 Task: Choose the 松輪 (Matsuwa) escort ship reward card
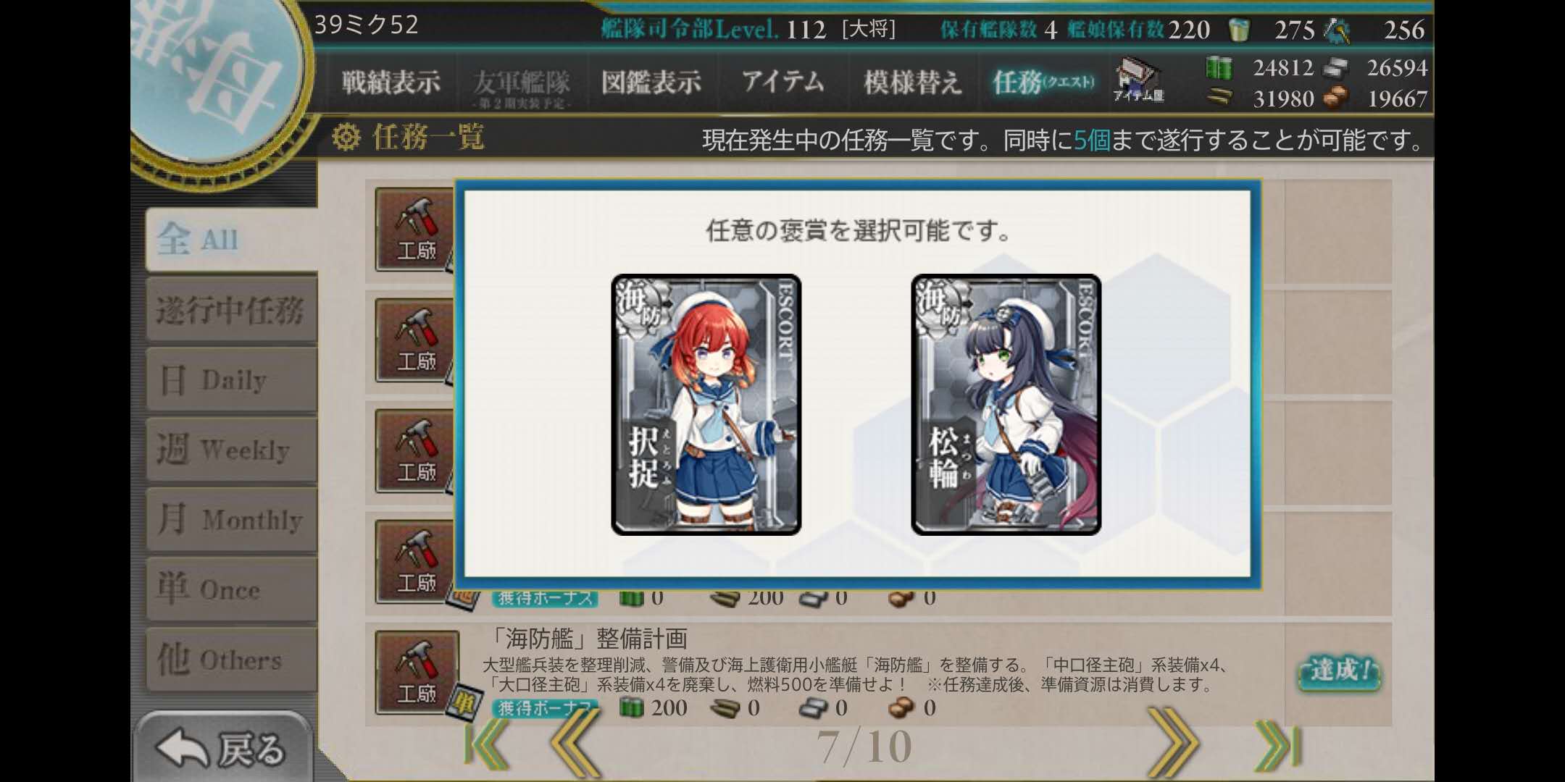(x=1006, y=405)
